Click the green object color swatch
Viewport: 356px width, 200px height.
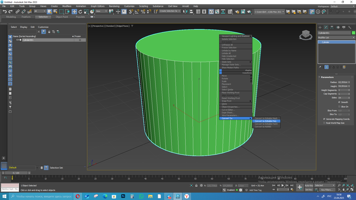click(x=353, y=33)
